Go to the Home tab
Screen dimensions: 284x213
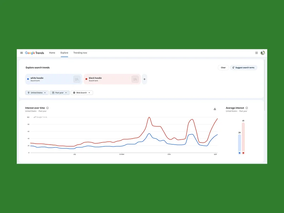[52, 53]
